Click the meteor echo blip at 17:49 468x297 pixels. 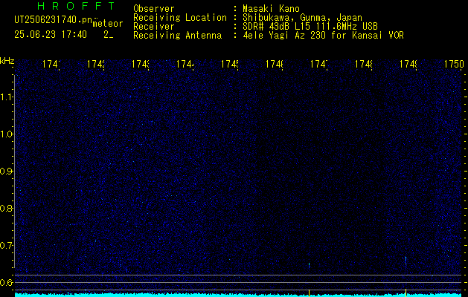click(x=406, y=260)
